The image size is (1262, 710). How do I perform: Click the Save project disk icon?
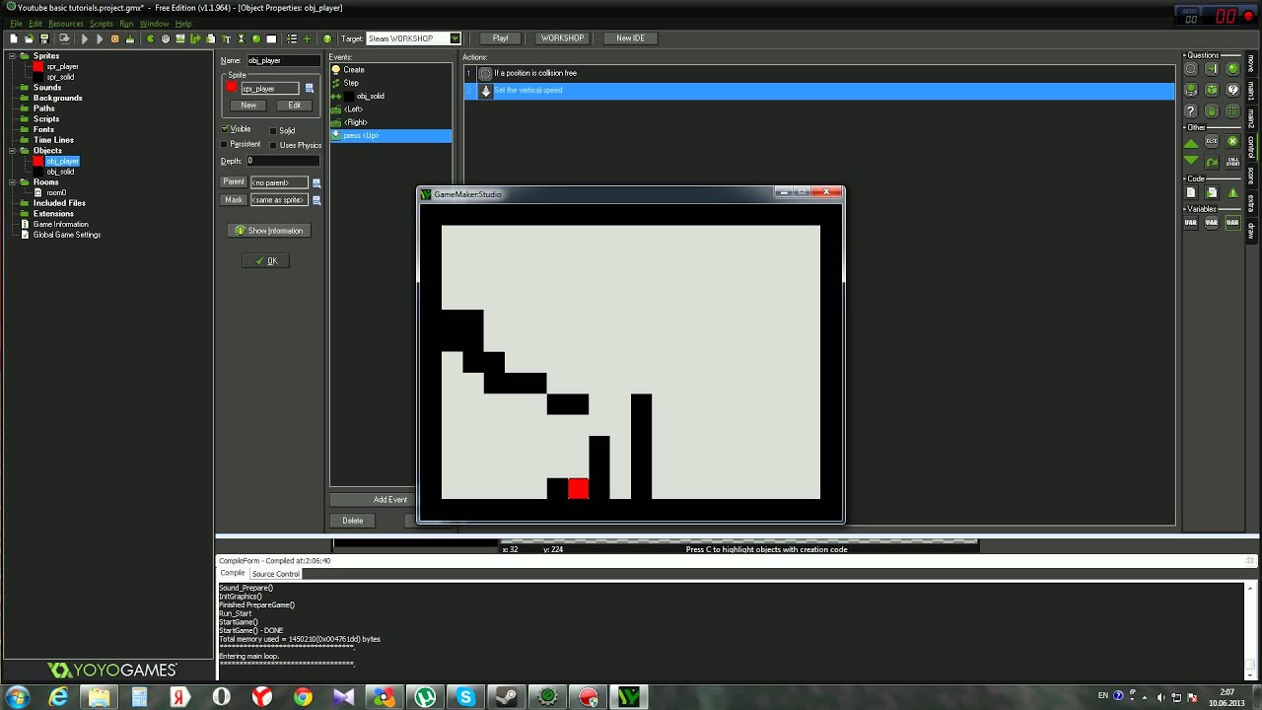pyautogui.click(x=44, y=38)
